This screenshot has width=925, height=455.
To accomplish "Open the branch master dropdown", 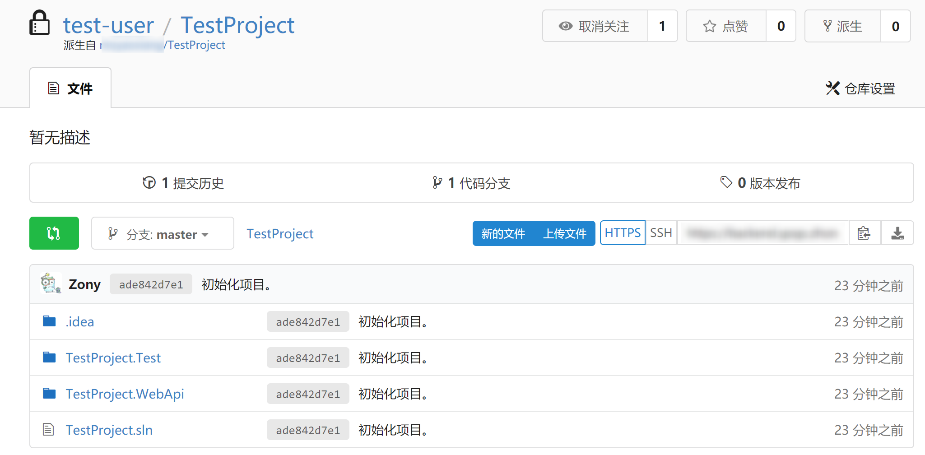I will pos(163,233).
